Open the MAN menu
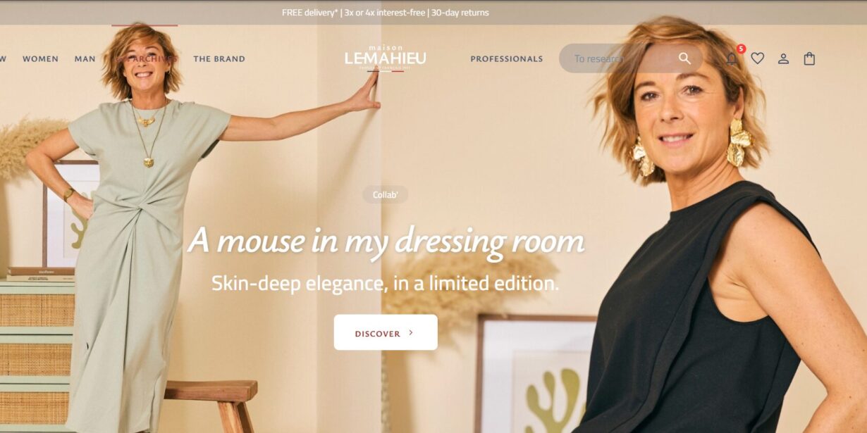The width and height of the screenshot is (867, 433). (x=85, y=59)
